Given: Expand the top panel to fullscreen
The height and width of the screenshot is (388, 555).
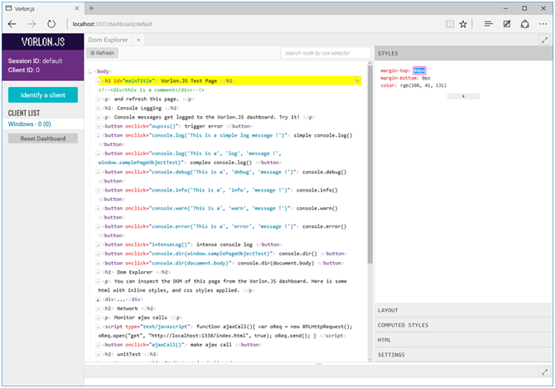Looking at the screenshot, I should (544, 40).
